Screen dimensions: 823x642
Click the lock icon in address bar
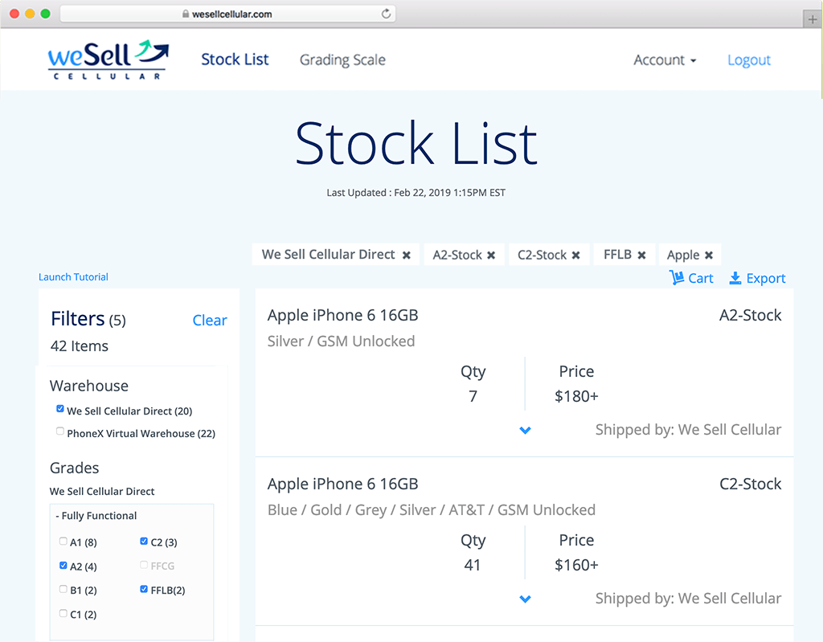pyautogui.click(x=186, y=14)
